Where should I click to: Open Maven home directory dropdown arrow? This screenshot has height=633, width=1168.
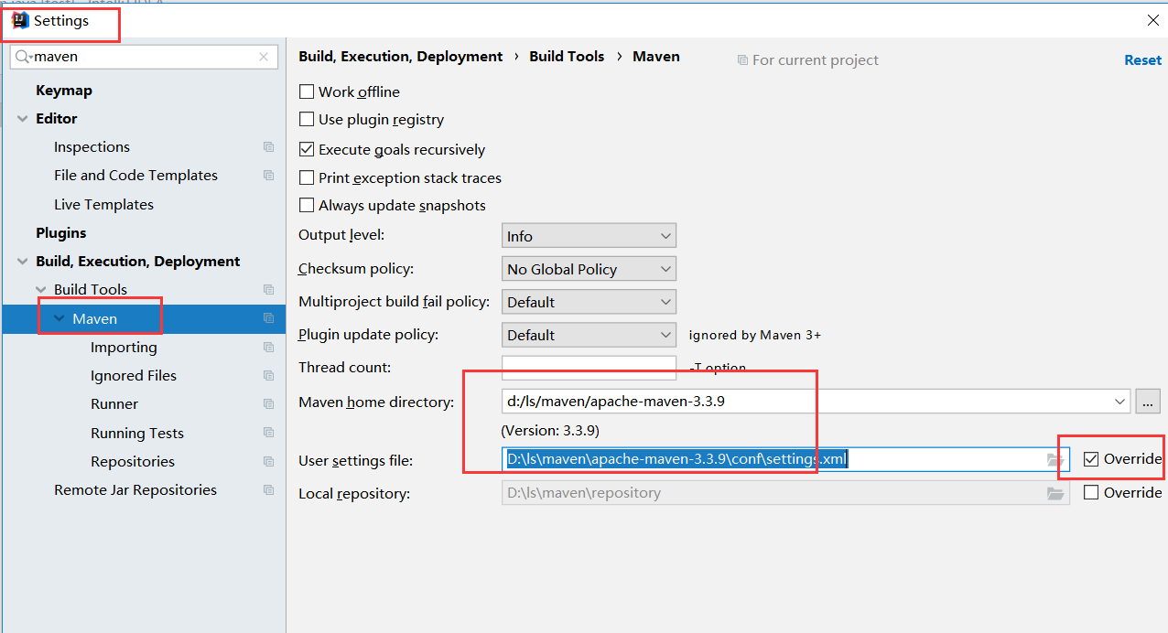pos(1120,401)
